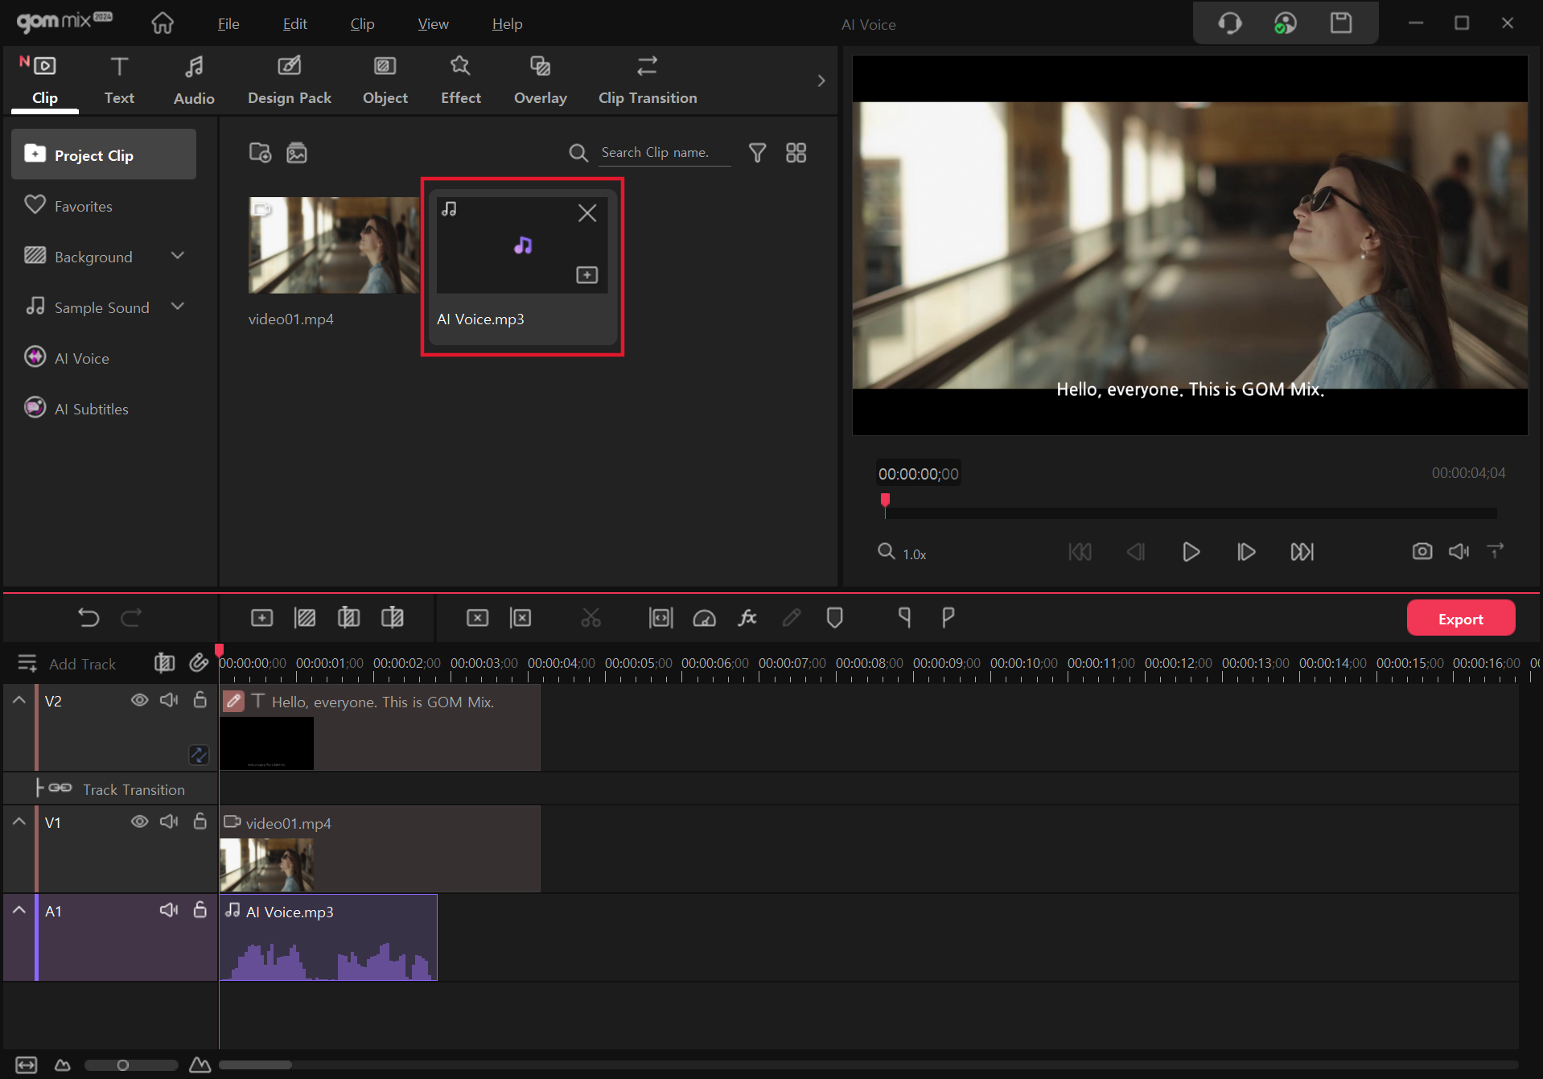Click the undo arrow in timeline toolbar

point(88,618)
